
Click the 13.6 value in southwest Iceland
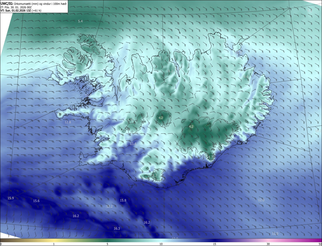point(133,144)
